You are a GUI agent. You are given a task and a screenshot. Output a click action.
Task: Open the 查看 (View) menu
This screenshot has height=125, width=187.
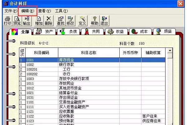tap(44, 11)
